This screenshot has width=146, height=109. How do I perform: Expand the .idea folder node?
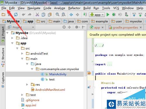pyautogui.click(x=12, y=38)
